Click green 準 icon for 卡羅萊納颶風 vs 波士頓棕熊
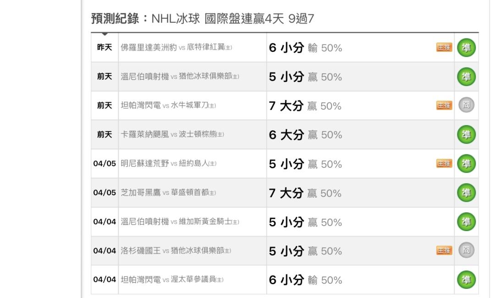Image resolution: width=495 pixels, height=298 pixels. coord(466,134)
